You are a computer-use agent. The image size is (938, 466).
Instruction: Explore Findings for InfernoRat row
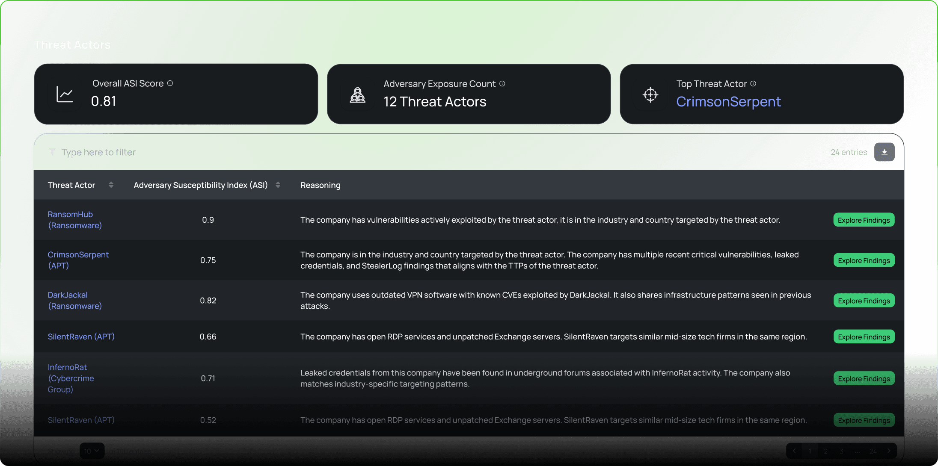(864, 378)
